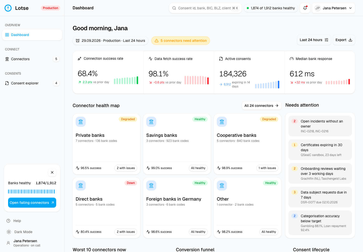Open Certificates expiring in 30 days item
Viewport: 363px width, 252px height.
[x=320, y=150]
